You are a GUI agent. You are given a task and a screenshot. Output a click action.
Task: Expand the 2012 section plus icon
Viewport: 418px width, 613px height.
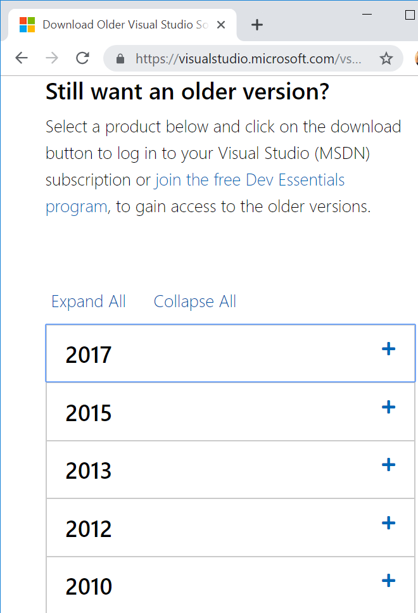388,522
